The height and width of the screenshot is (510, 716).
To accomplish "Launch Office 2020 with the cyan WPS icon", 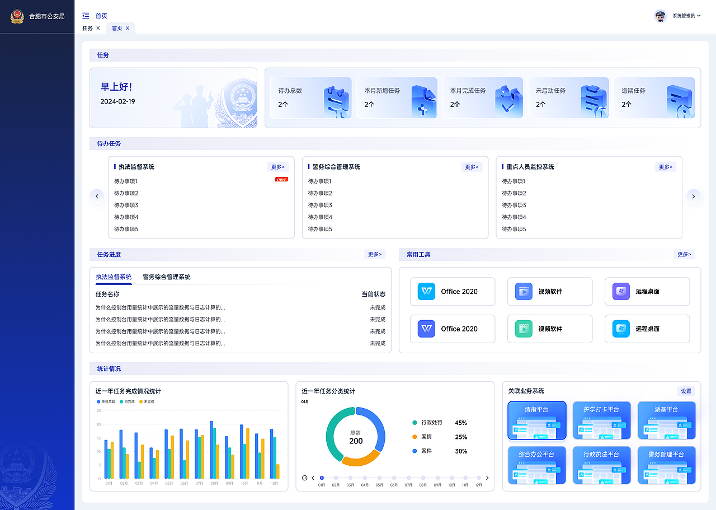I will pos(426,292).
